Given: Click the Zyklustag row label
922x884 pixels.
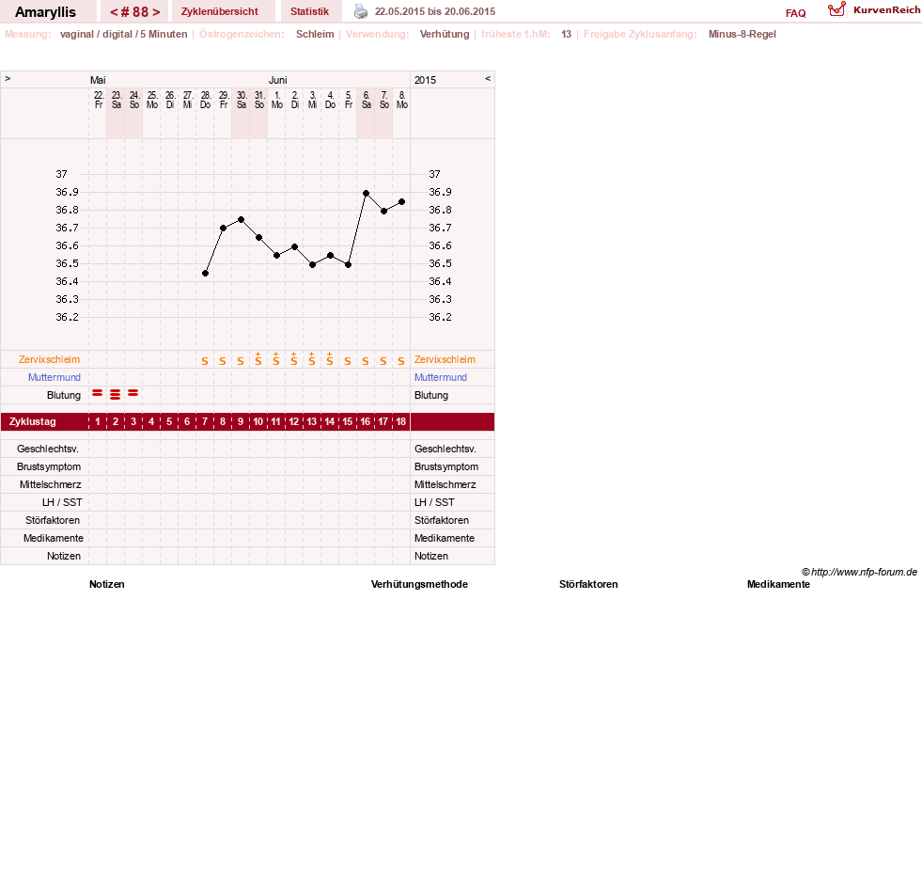Looking at the screenshot, I should pyautogui.click(x=33, y=422).
